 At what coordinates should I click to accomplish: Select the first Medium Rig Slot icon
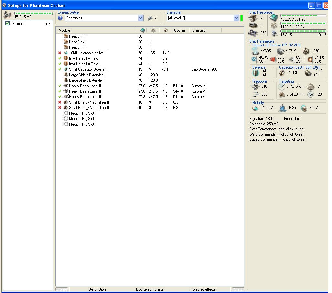[x=66, y=113]
